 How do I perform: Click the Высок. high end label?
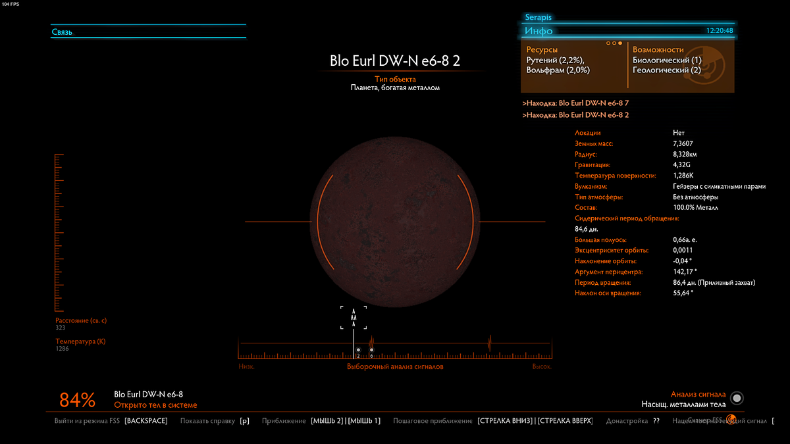tap(542, 366)
